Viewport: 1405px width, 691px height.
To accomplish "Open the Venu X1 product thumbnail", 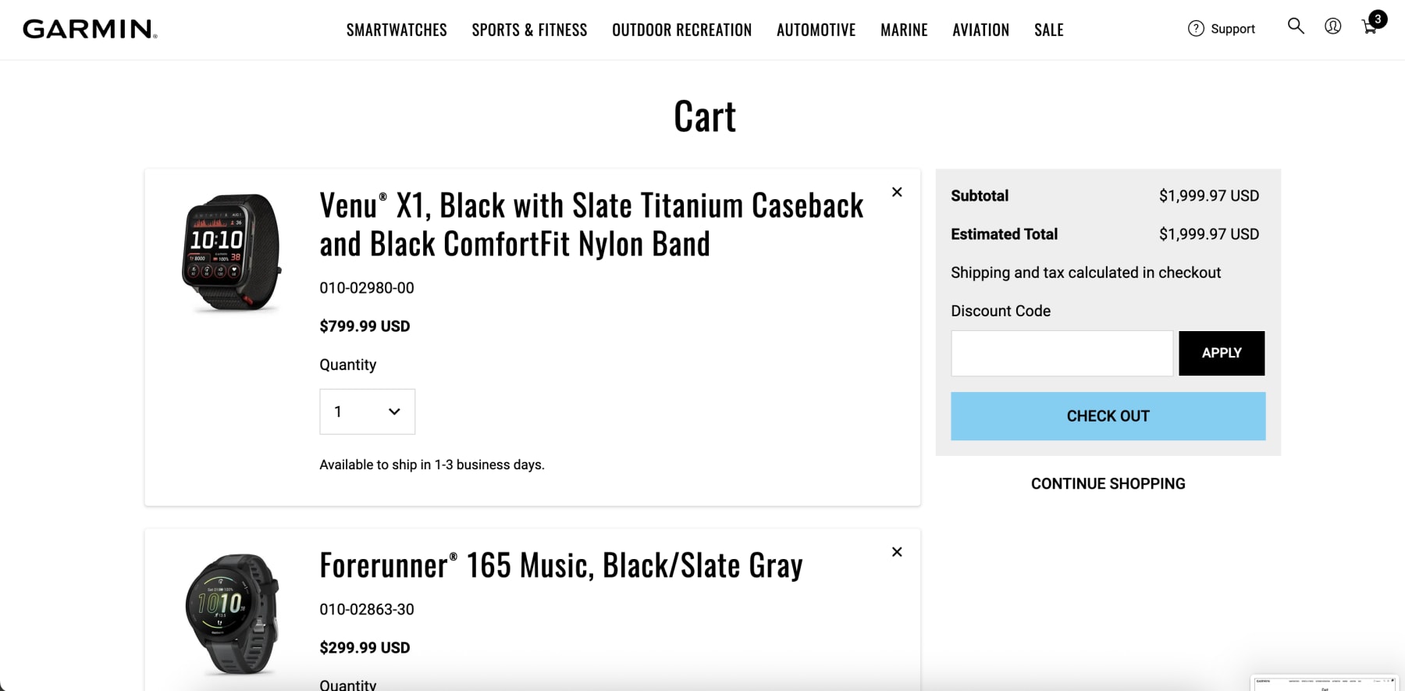I will pos(231,252).
